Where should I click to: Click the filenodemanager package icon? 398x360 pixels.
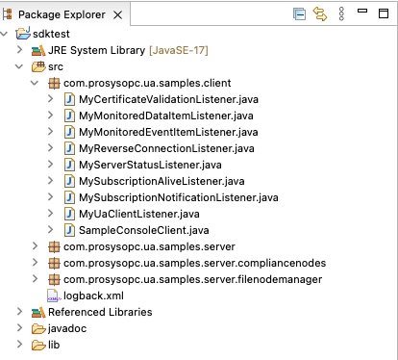tap(54, 280)
